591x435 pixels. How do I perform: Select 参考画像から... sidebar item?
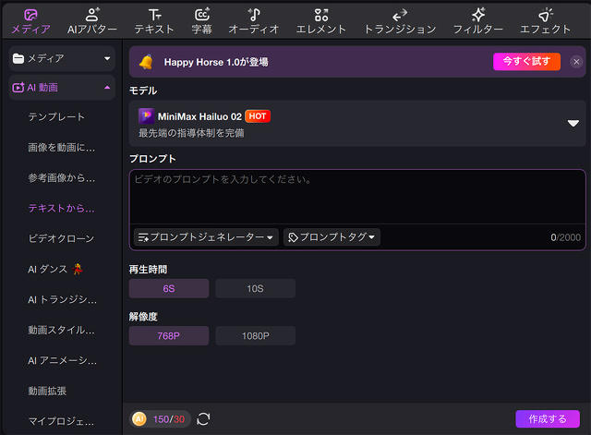point(62,178)
